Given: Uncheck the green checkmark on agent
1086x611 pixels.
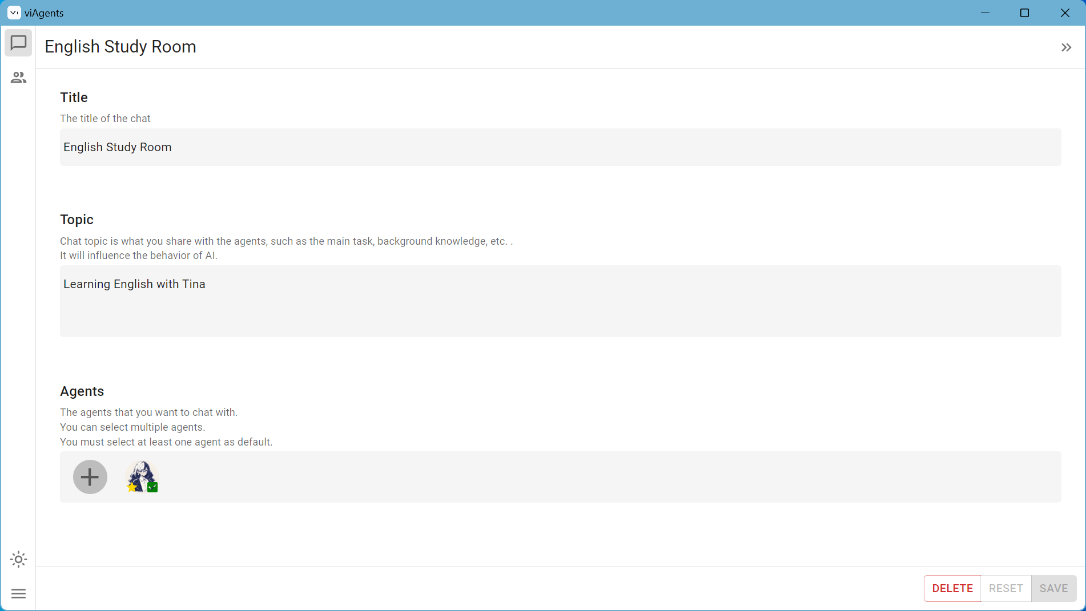Looking at the screenshot, I should 152,487.
